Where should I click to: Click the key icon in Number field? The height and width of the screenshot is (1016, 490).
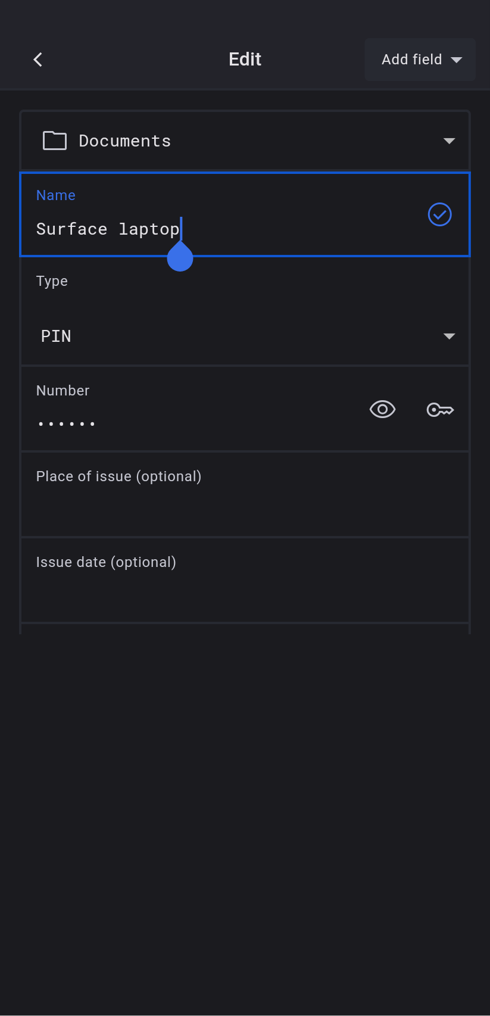tap(440, 410)
